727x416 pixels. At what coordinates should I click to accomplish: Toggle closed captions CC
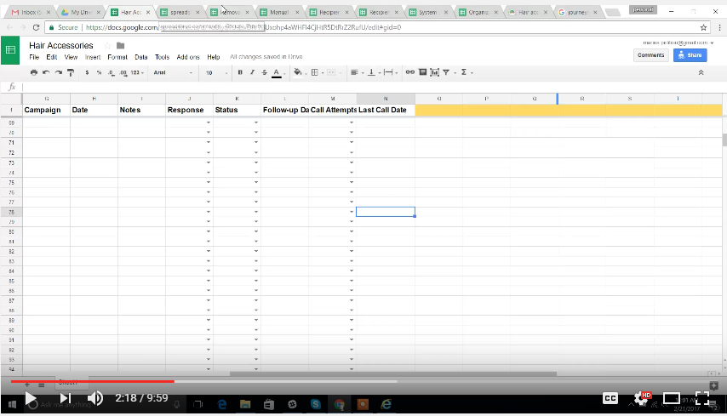pyautogui.click(x=610, y=398)
